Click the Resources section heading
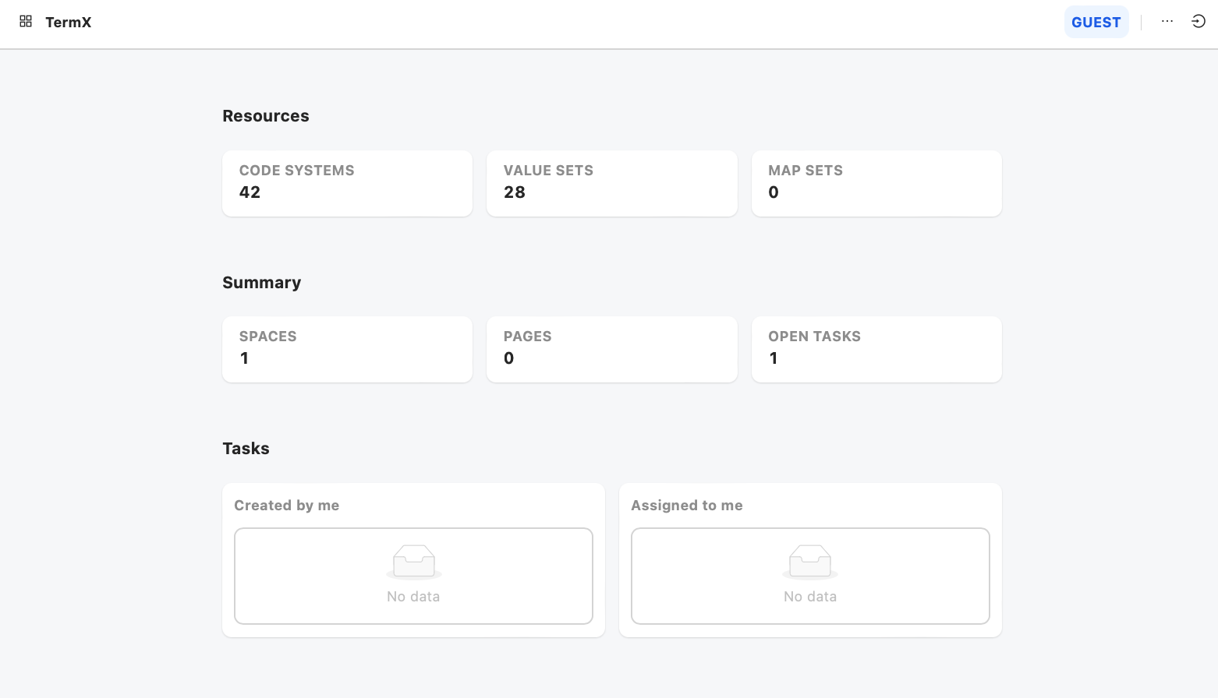The width and height of the screenshot is (1218, 698). click(265, 116)
